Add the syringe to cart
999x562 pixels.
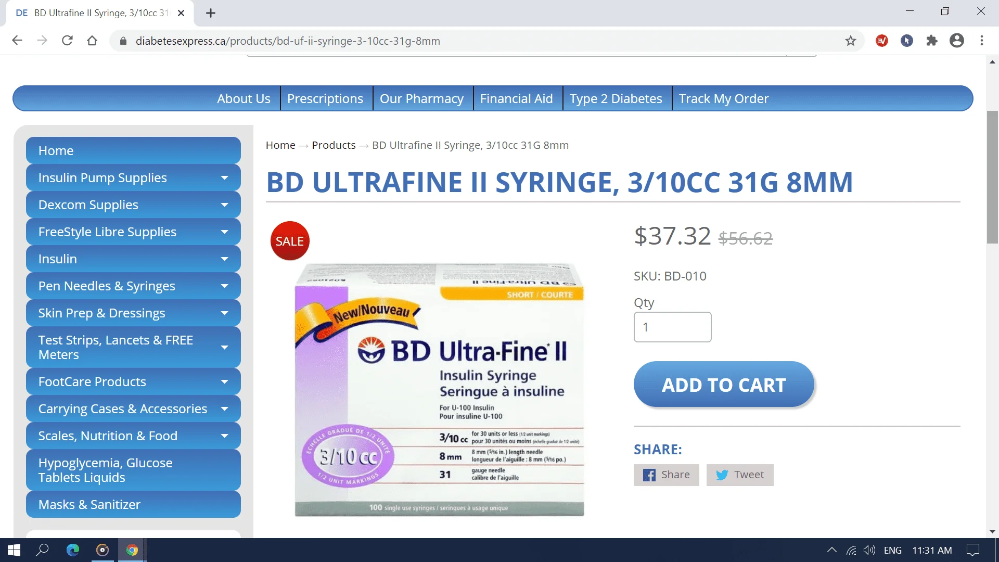pos(724,385)
